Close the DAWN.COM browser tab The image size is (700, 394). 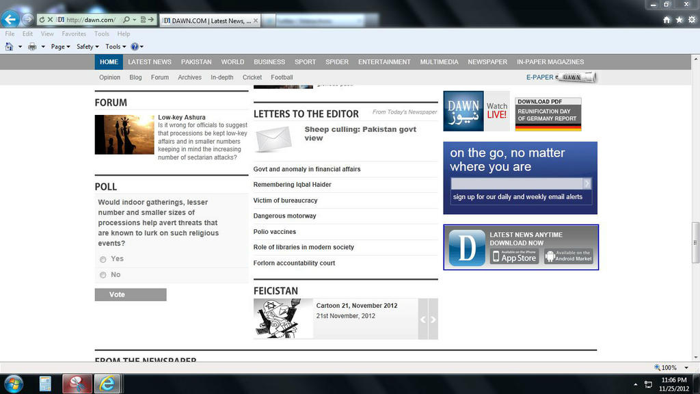pyautogui.click(x=256, y=21)
